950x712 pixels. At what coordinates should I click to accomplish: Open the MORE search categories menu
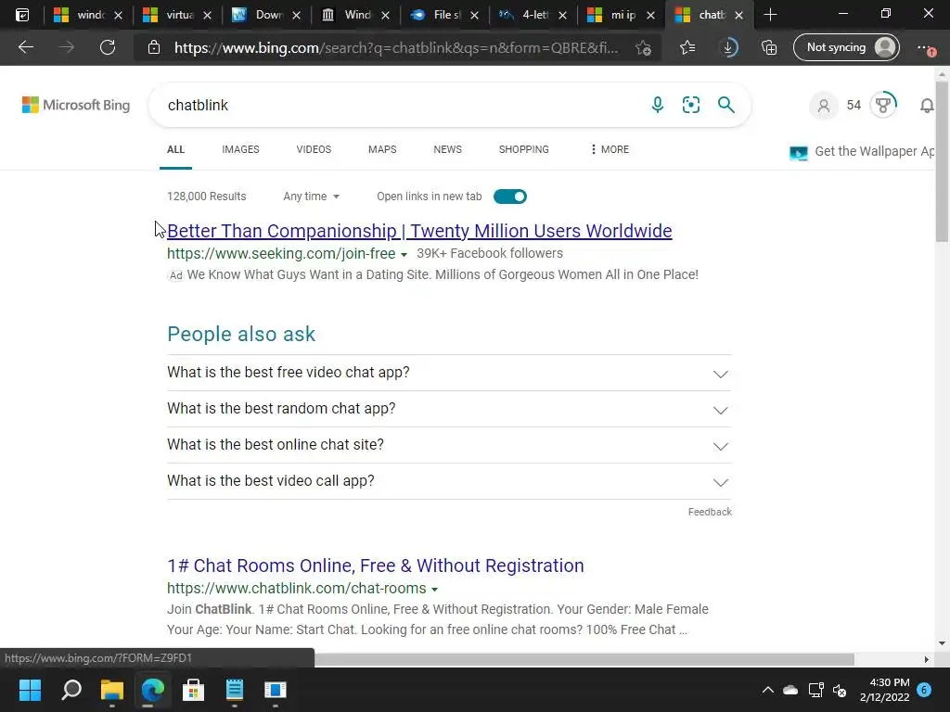click(x=610, y=149)
